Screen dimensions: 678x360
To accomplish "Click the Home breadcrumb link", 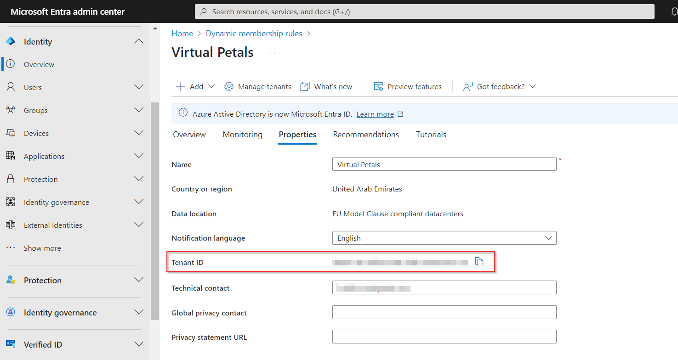I will [x=182, y=34].
